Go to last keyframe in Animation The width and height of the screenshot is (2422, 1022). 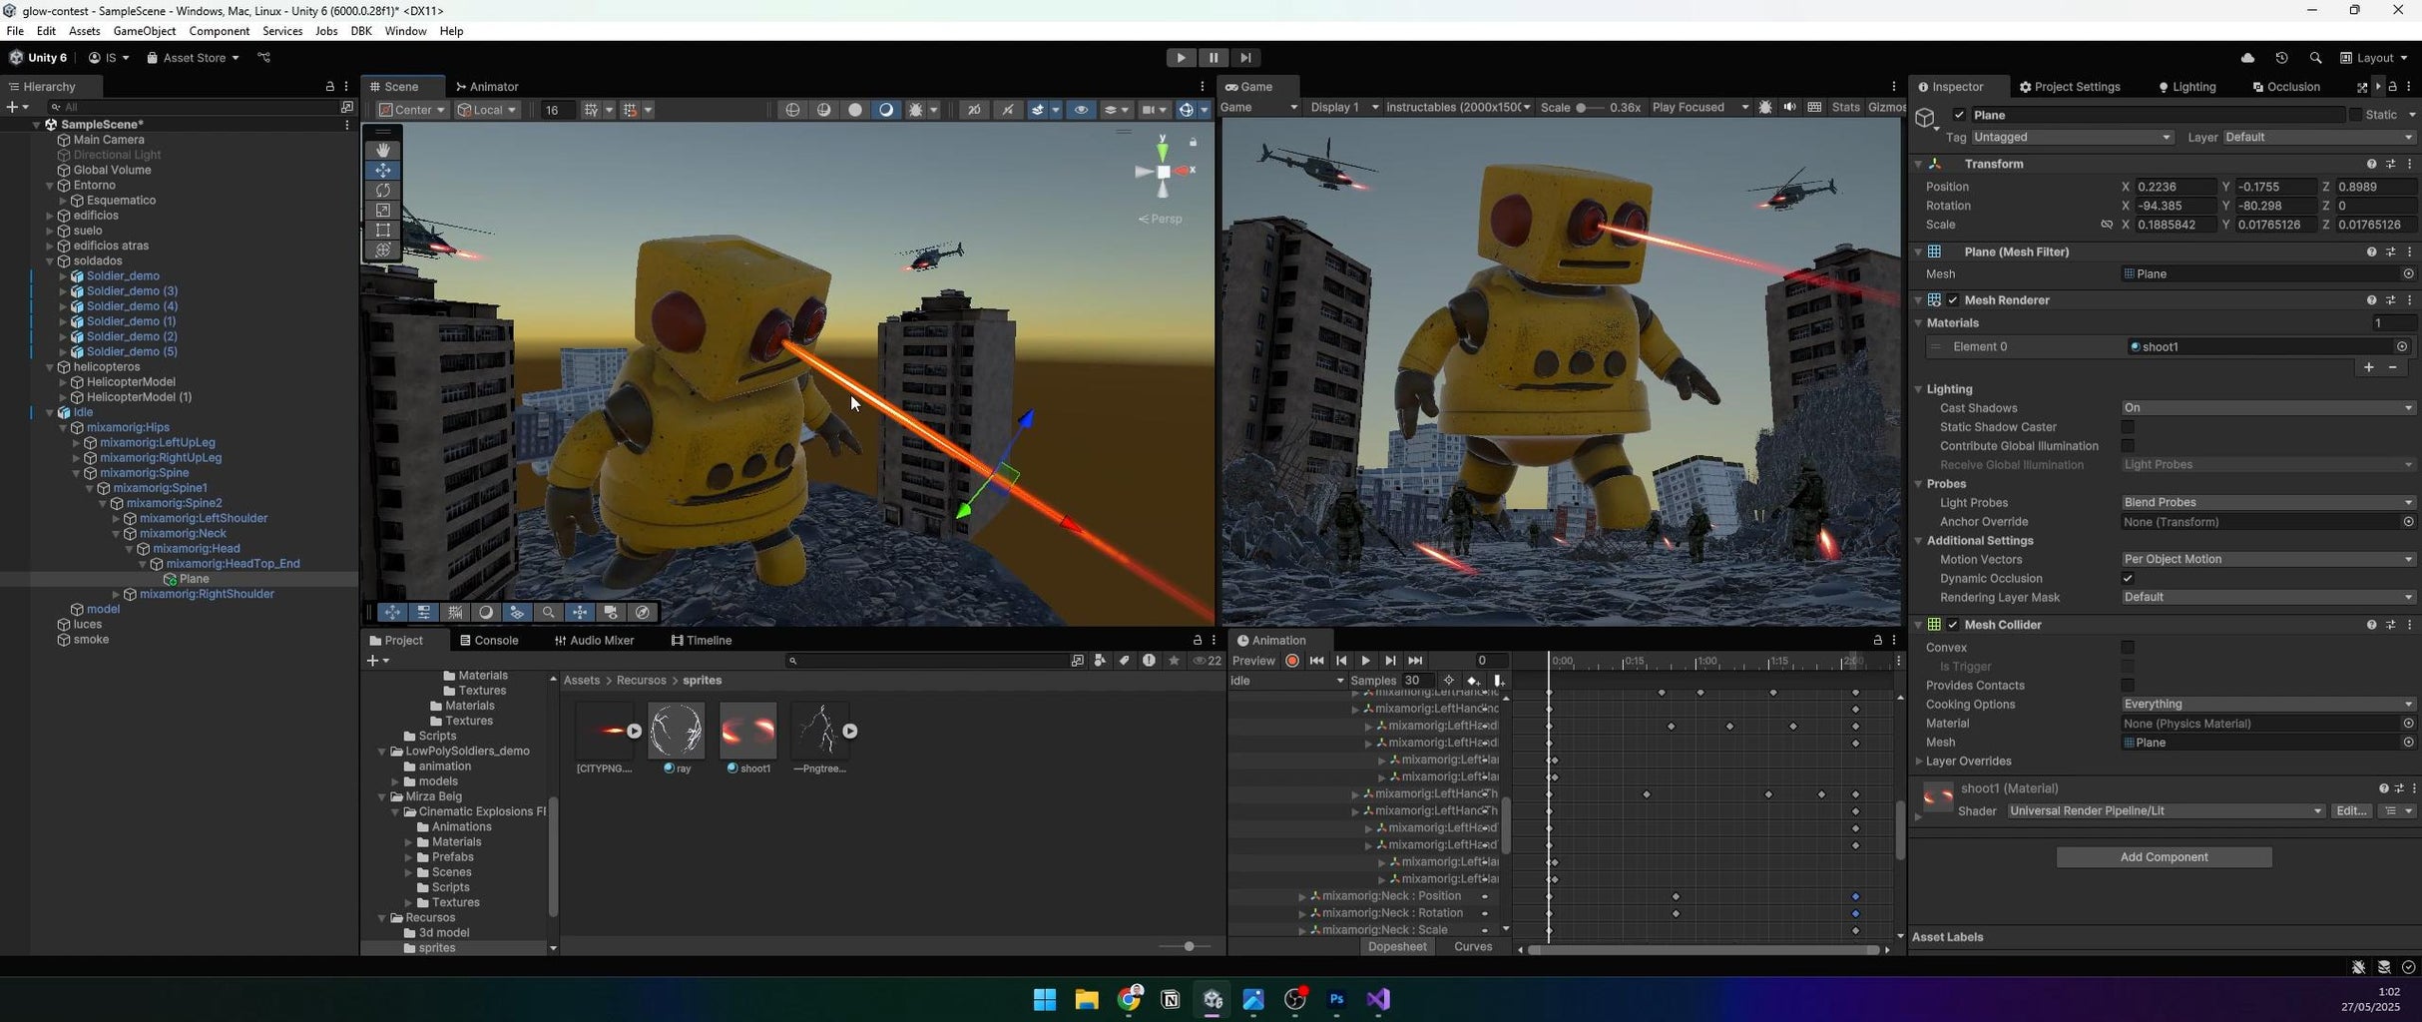1415,661
